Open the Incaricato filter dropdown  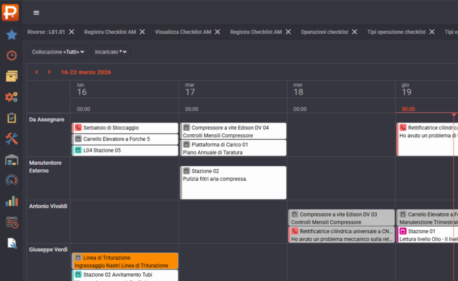tap(110, 52)
